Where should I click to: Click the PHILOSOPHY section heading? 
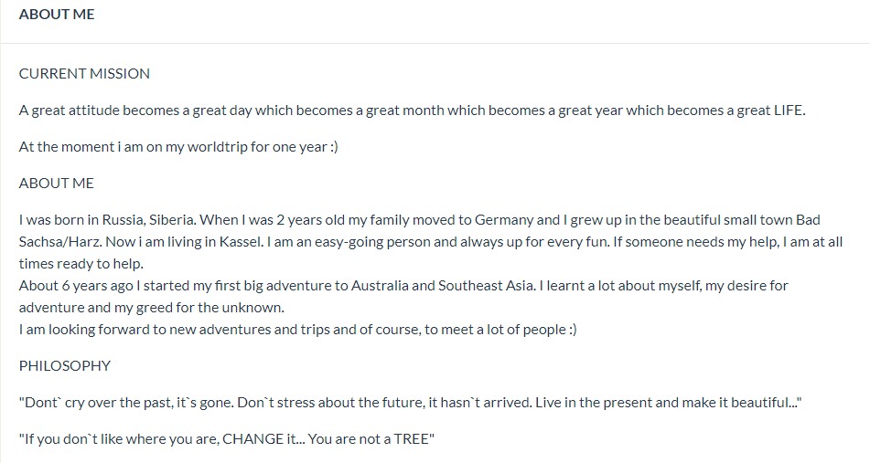click(65, 366)
